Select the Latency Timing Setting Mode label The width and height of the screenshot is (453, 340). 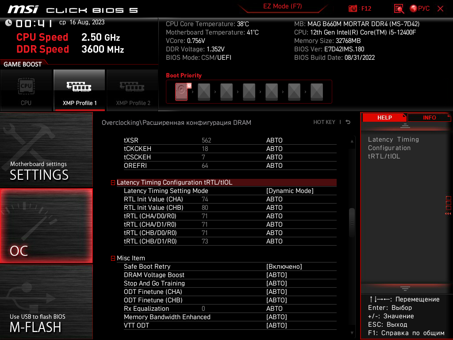coord(166,191)
